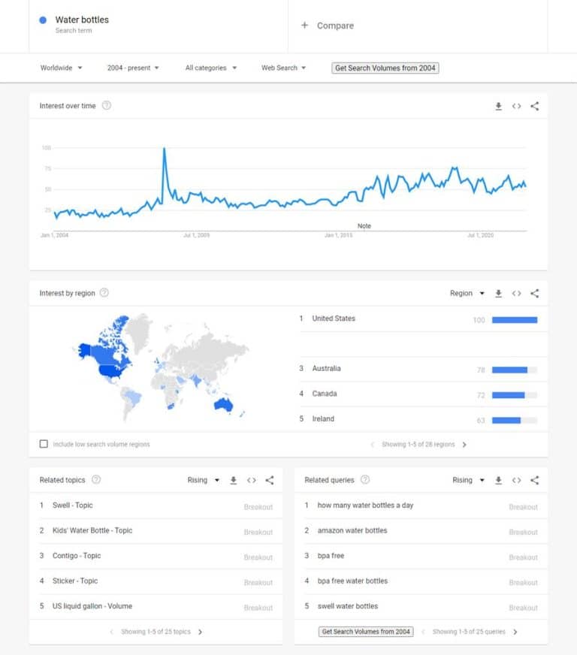Download the Interest by region data
The width and height of the screenshot is (577, 655).
click(498, 293)
